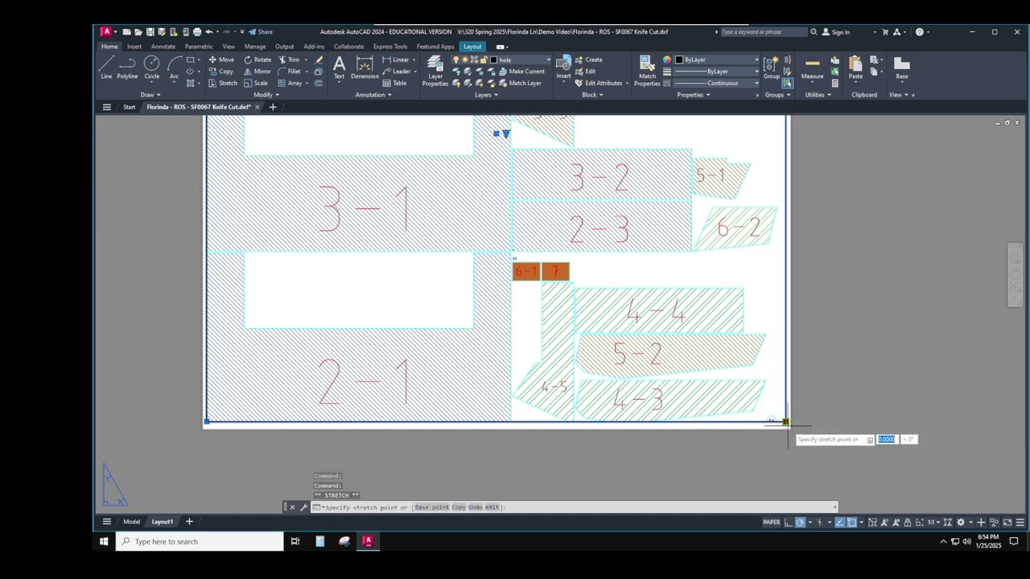Image resolution: width=1030 pixels, height=579 pixels.
Task: Activate the Mirror command
Action: point(257,72)
